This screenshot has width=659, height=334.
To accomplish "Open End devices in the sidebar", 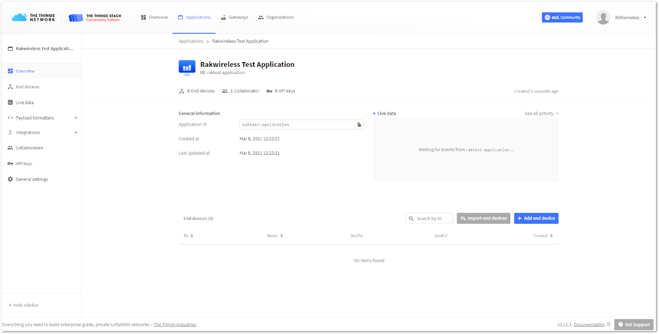I will coord(41,87).
